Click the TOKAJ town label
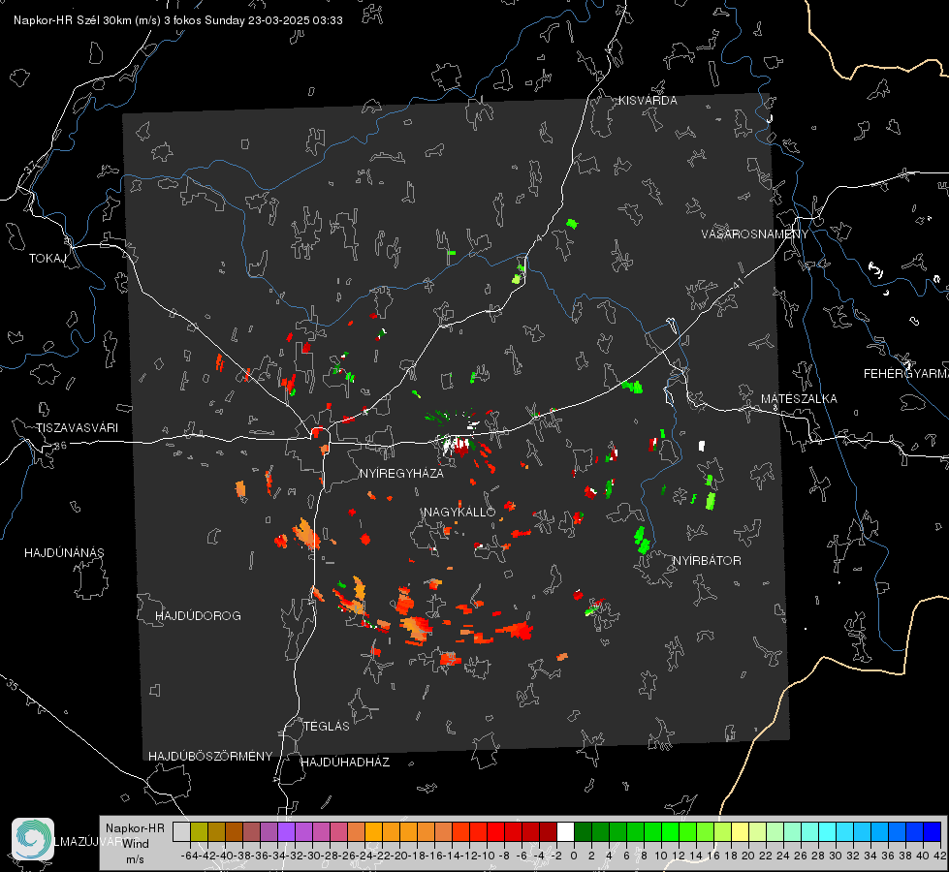This screenshot has height=872, width=949. point(47,259)
